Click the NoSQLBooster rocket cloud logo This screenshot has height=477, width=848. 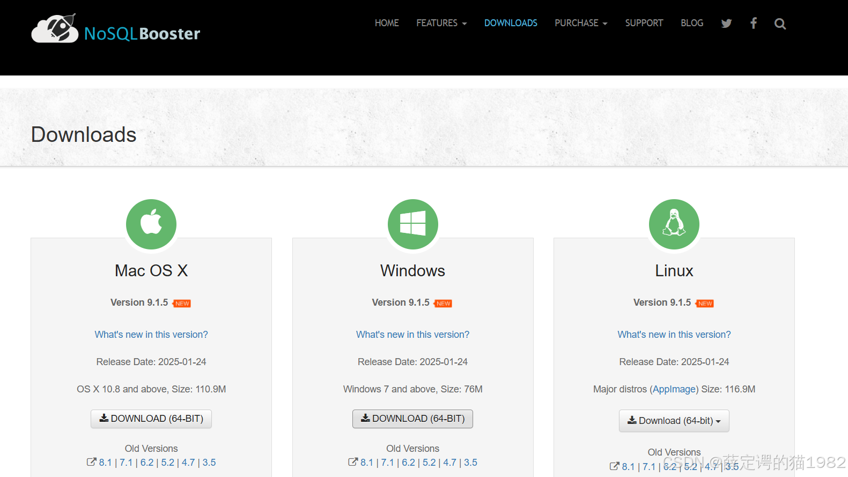(x=55, y=28)
